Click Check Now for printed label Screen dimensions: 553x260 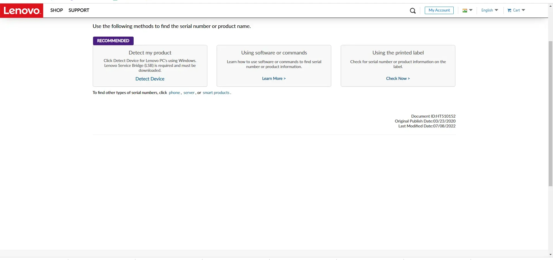point(398,78)
